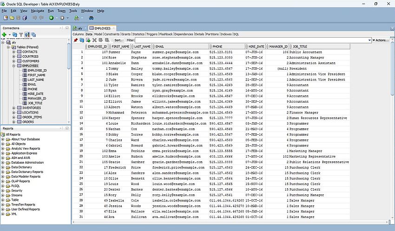Viewport: 395px width, 231px height.
Task: Click the Delete Selected Row red X icon
Action: (x=94, y=40)
